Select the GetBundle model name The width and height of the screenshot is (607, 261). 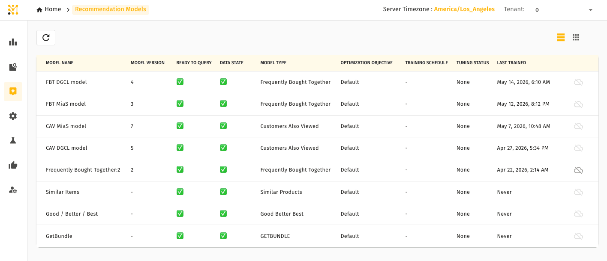point(59,236)
